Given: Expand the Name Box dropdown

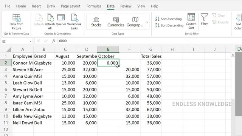Looking at the screenshot, I should click(30, 41).
